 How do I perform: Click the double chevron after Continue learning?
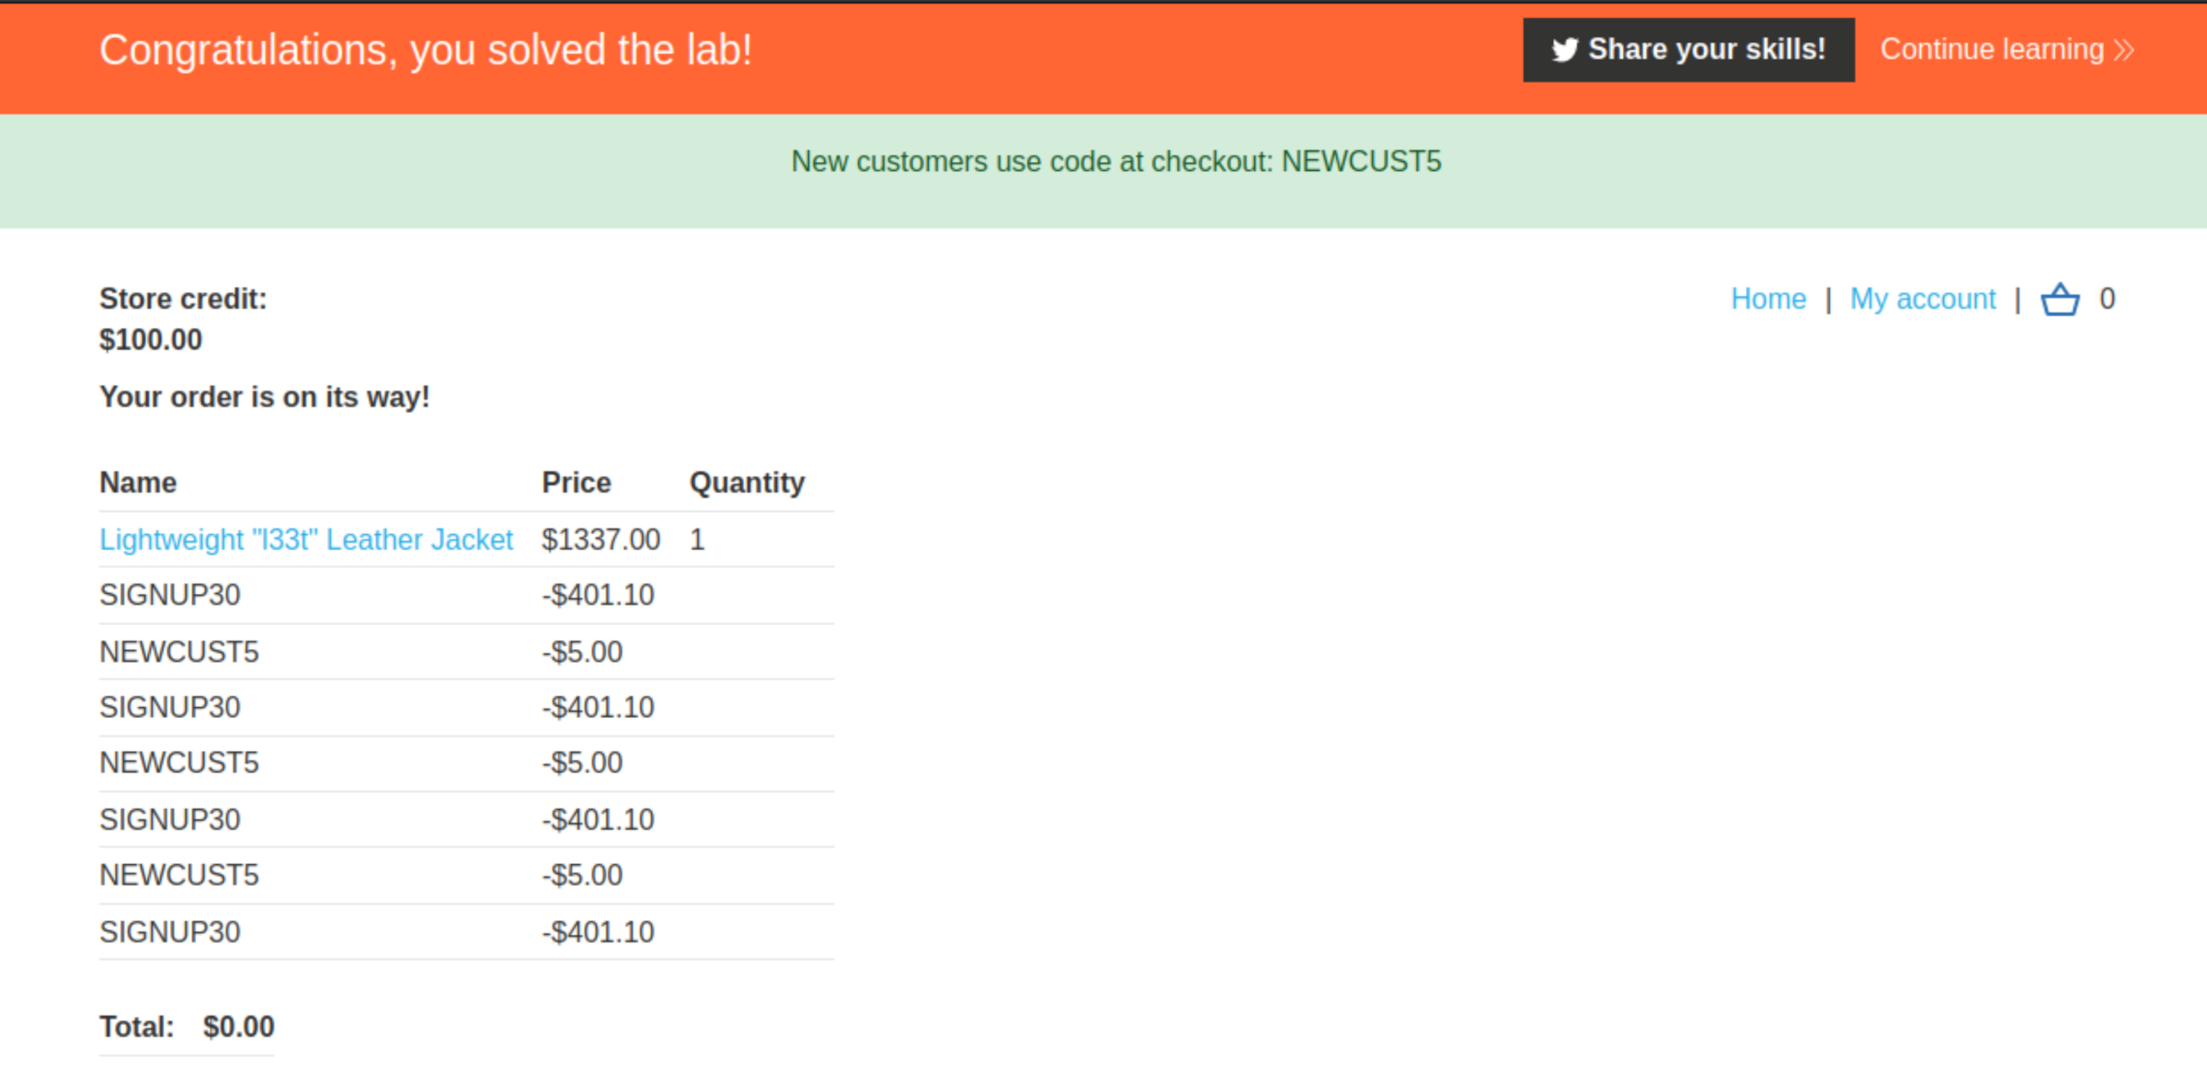(2123, 50)
